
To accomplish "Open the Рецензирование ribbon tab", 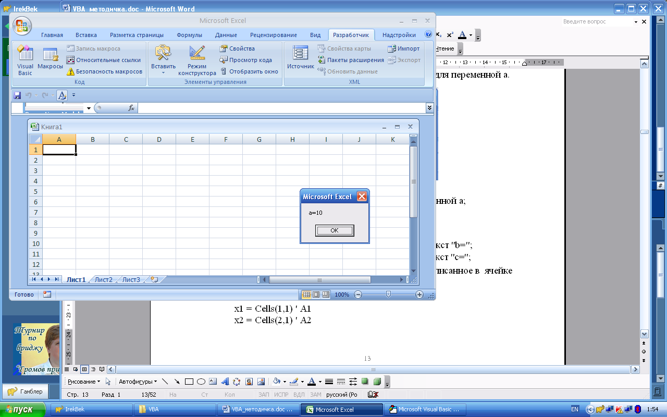I will [274, 35].
